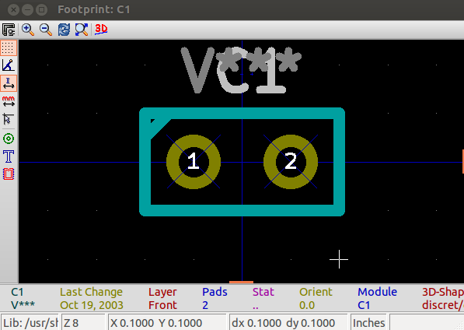464x330 pixels.
Task: Open the display options icon
Action: 9,30
